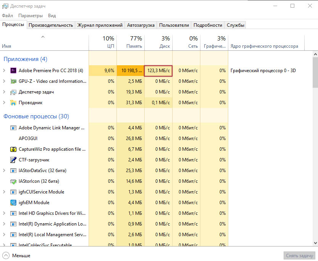Click Диспетчер задач memory value 19,3 МБ
This screenshot has width=318, height=261.
click(131, 92)
